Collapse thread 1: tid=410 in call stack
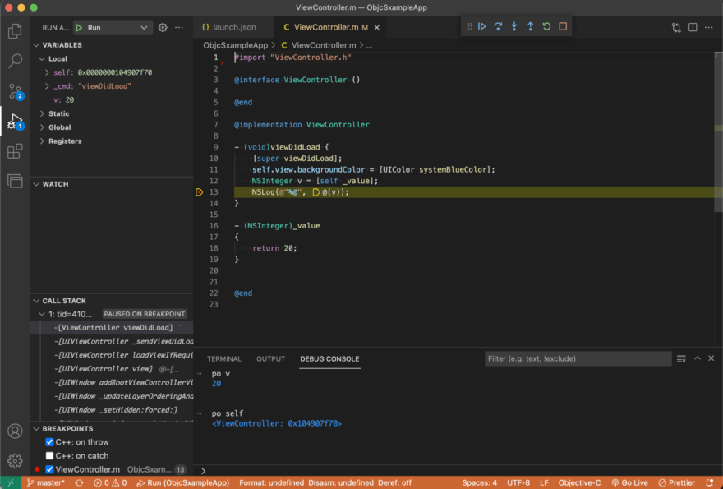This screenshot has height=489, width=723. point(42,314)
